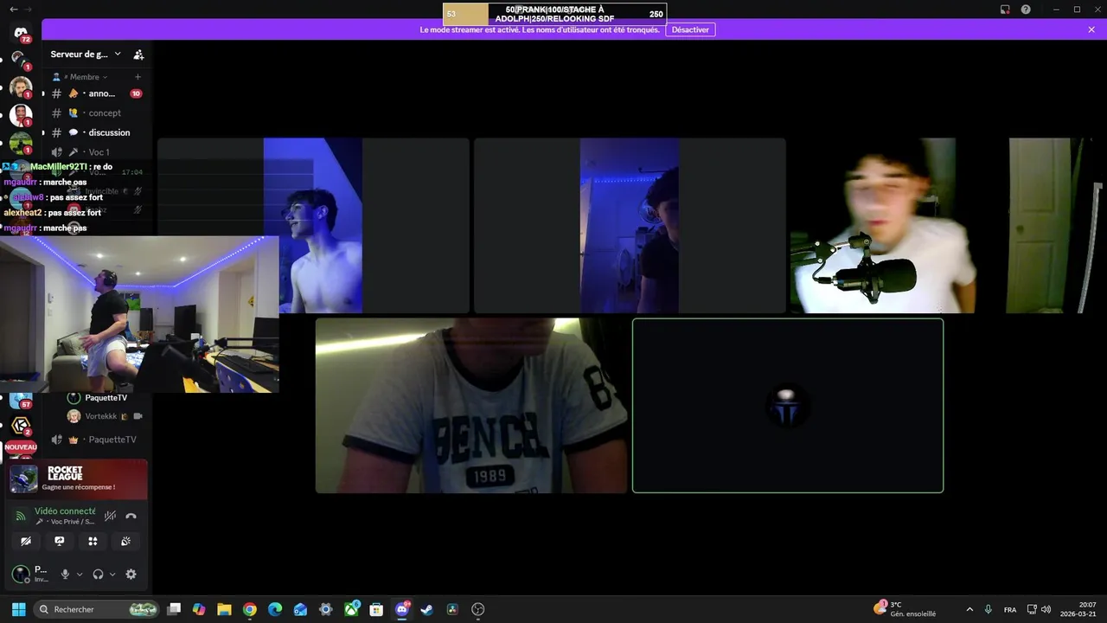Open Google Chrome from taskbar
The image size is (1107, 623).
click(x=250, y=609)
